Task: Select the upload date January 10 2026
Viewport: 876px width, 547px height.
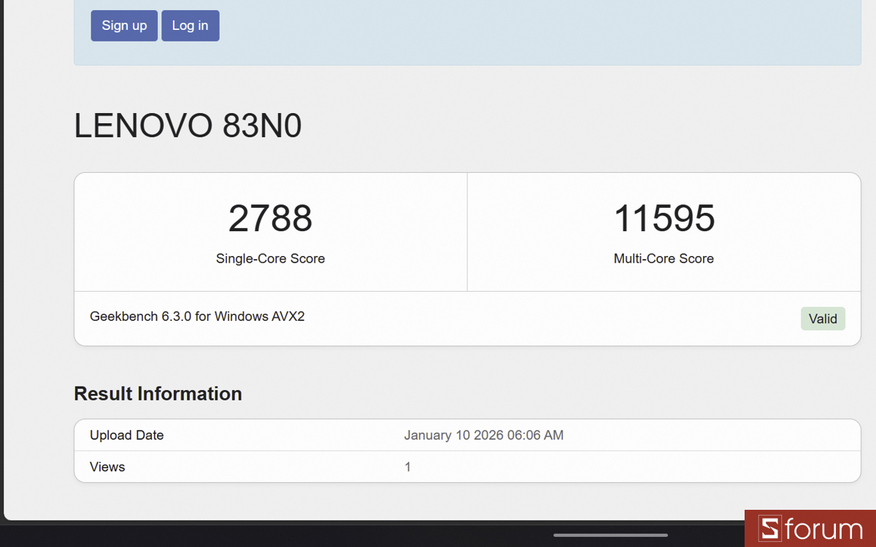Action: pos(484,435)
